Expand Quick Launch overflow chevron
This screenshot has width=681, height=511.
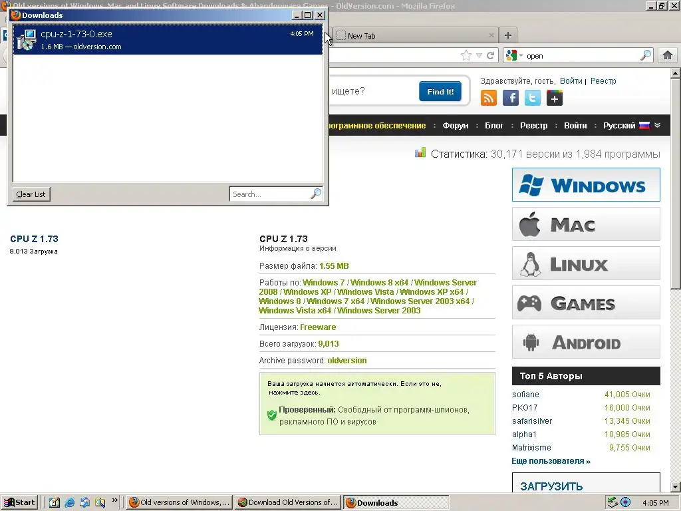click(x=114, y=500)
